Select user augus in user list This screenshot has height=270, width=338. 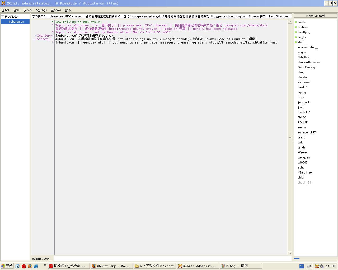(x=302, y=52)
